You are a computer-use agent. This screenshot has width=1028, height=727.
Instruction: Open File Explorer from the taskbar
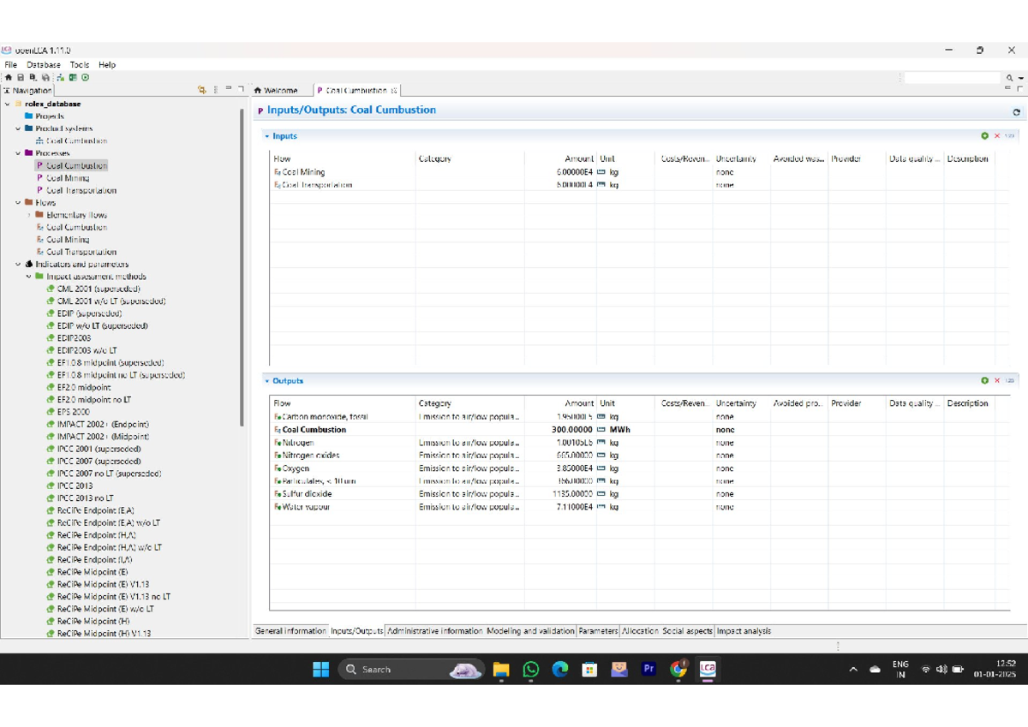pyautogui.click(x=501, y=670)
